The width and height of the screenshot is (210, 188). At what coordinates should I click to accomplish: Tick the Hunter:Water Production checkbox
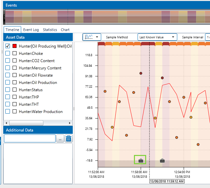click(8, 112)
